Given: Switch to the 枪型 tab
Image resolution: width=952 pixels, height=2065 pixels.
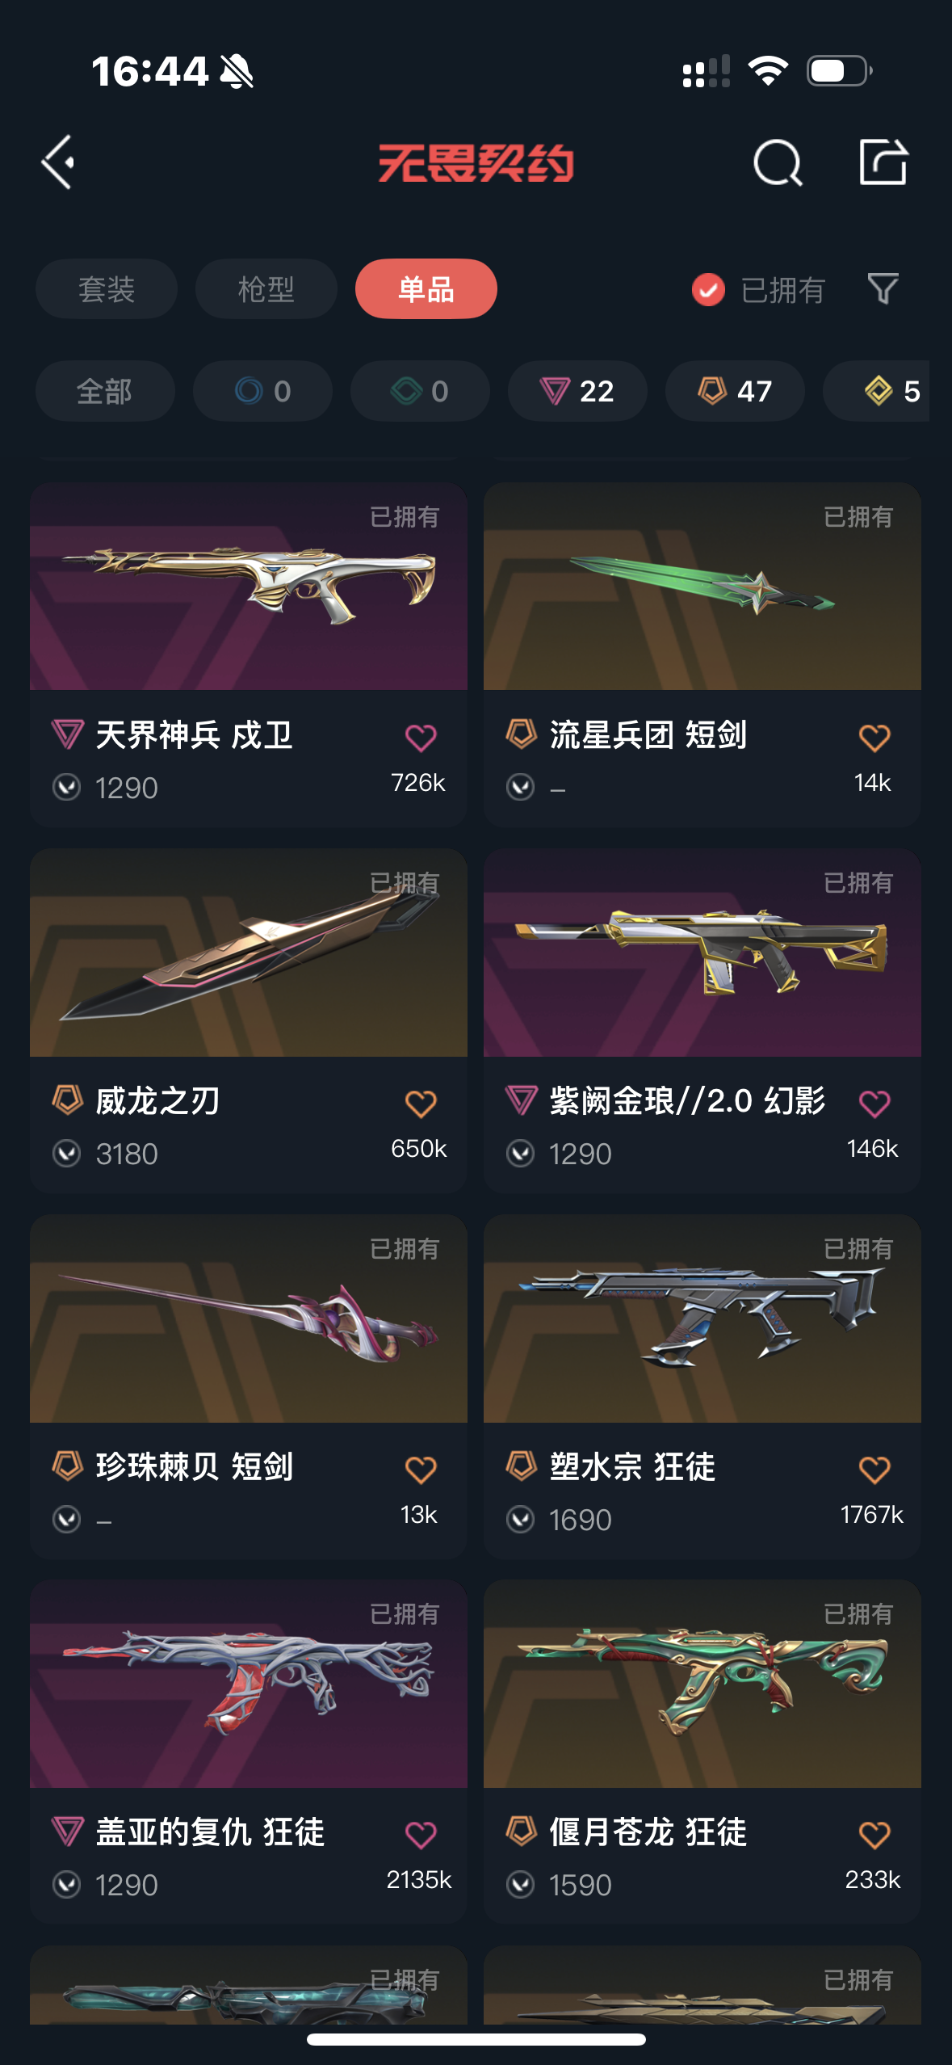Looking at the screenshot, I should (x=266, y=288).
